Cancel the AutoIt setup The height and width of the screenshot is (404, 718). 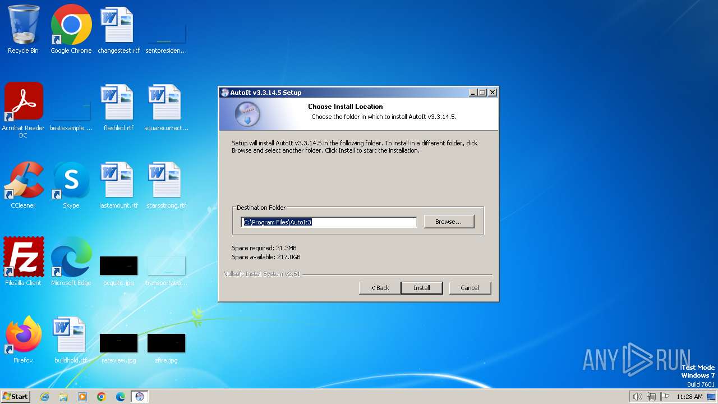pyautogui.click(x=470, y=288)
